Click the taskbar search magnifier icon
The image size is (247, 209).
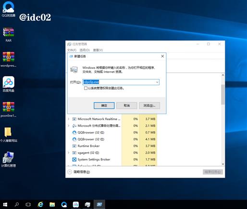16,204
